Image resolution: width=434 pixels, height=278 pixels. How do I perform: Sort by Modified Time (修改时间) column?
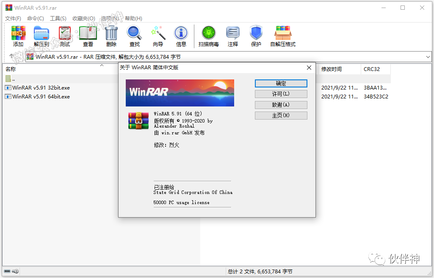pos(340,69)
